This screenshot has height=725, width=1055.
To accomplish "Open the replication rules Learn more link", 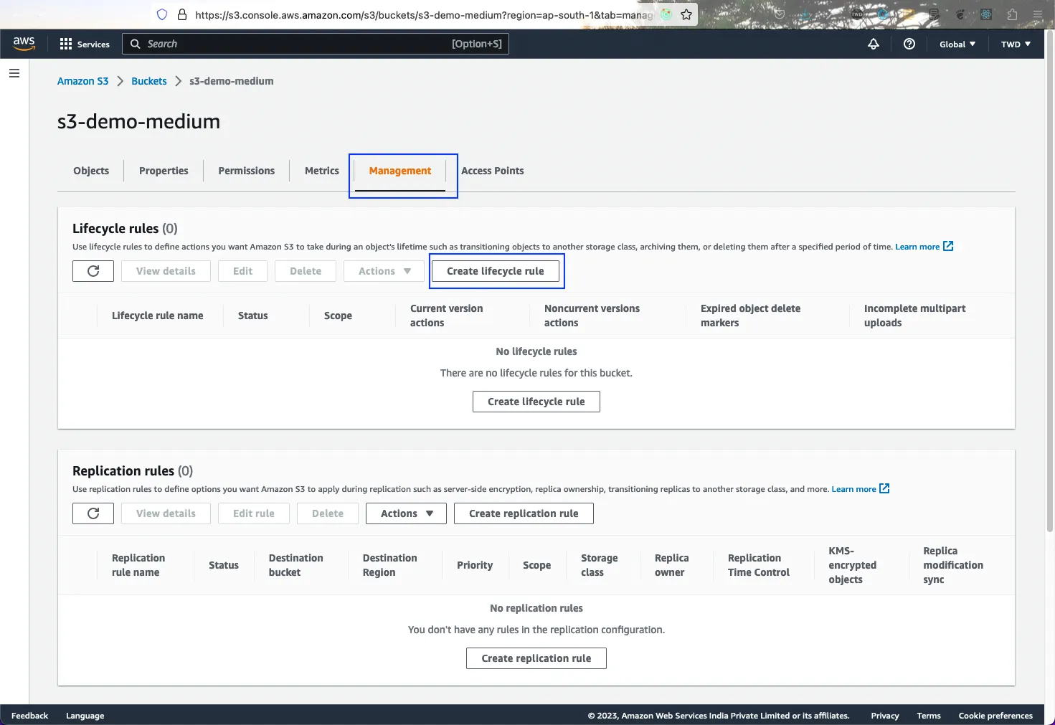I will click(x=853, y=489).
